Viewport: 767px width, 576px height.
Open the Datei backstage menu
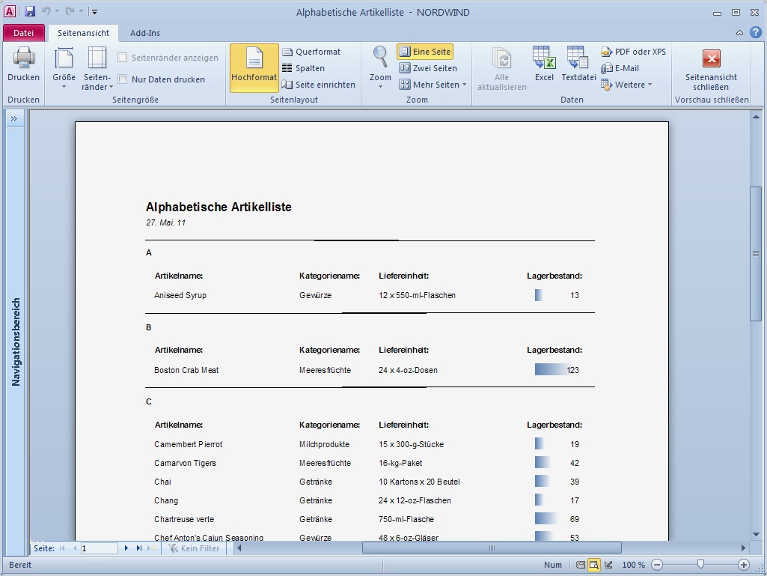[24, 33]
